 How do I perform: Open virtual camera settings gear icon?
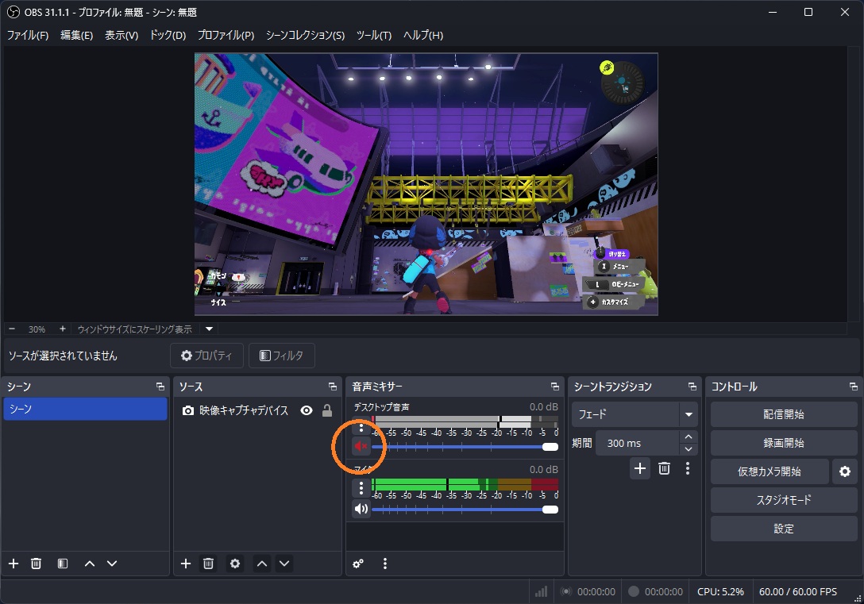click(x=845, y=471)
